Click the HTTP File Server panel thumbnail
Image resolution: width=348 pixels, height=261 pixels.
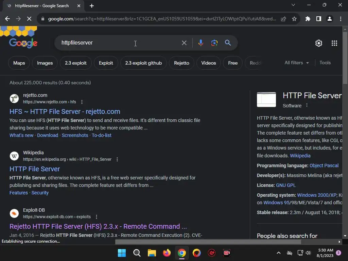pyautogui.click(x=266, y=100)
